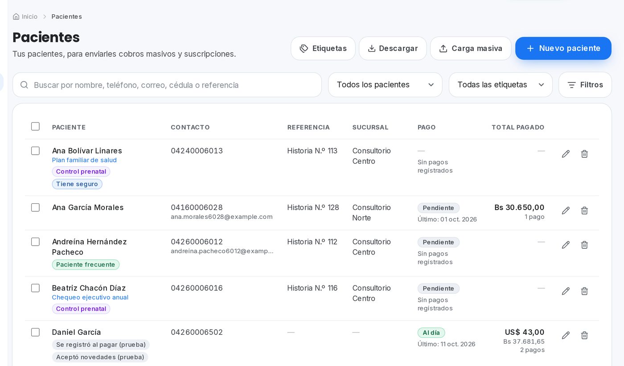Click the Paciente frecuente tag

tap(86, 265)
